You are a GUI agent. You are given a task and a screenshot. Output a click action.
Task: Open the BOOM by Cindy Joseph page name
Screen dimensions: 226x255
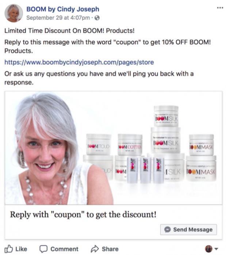63,9
